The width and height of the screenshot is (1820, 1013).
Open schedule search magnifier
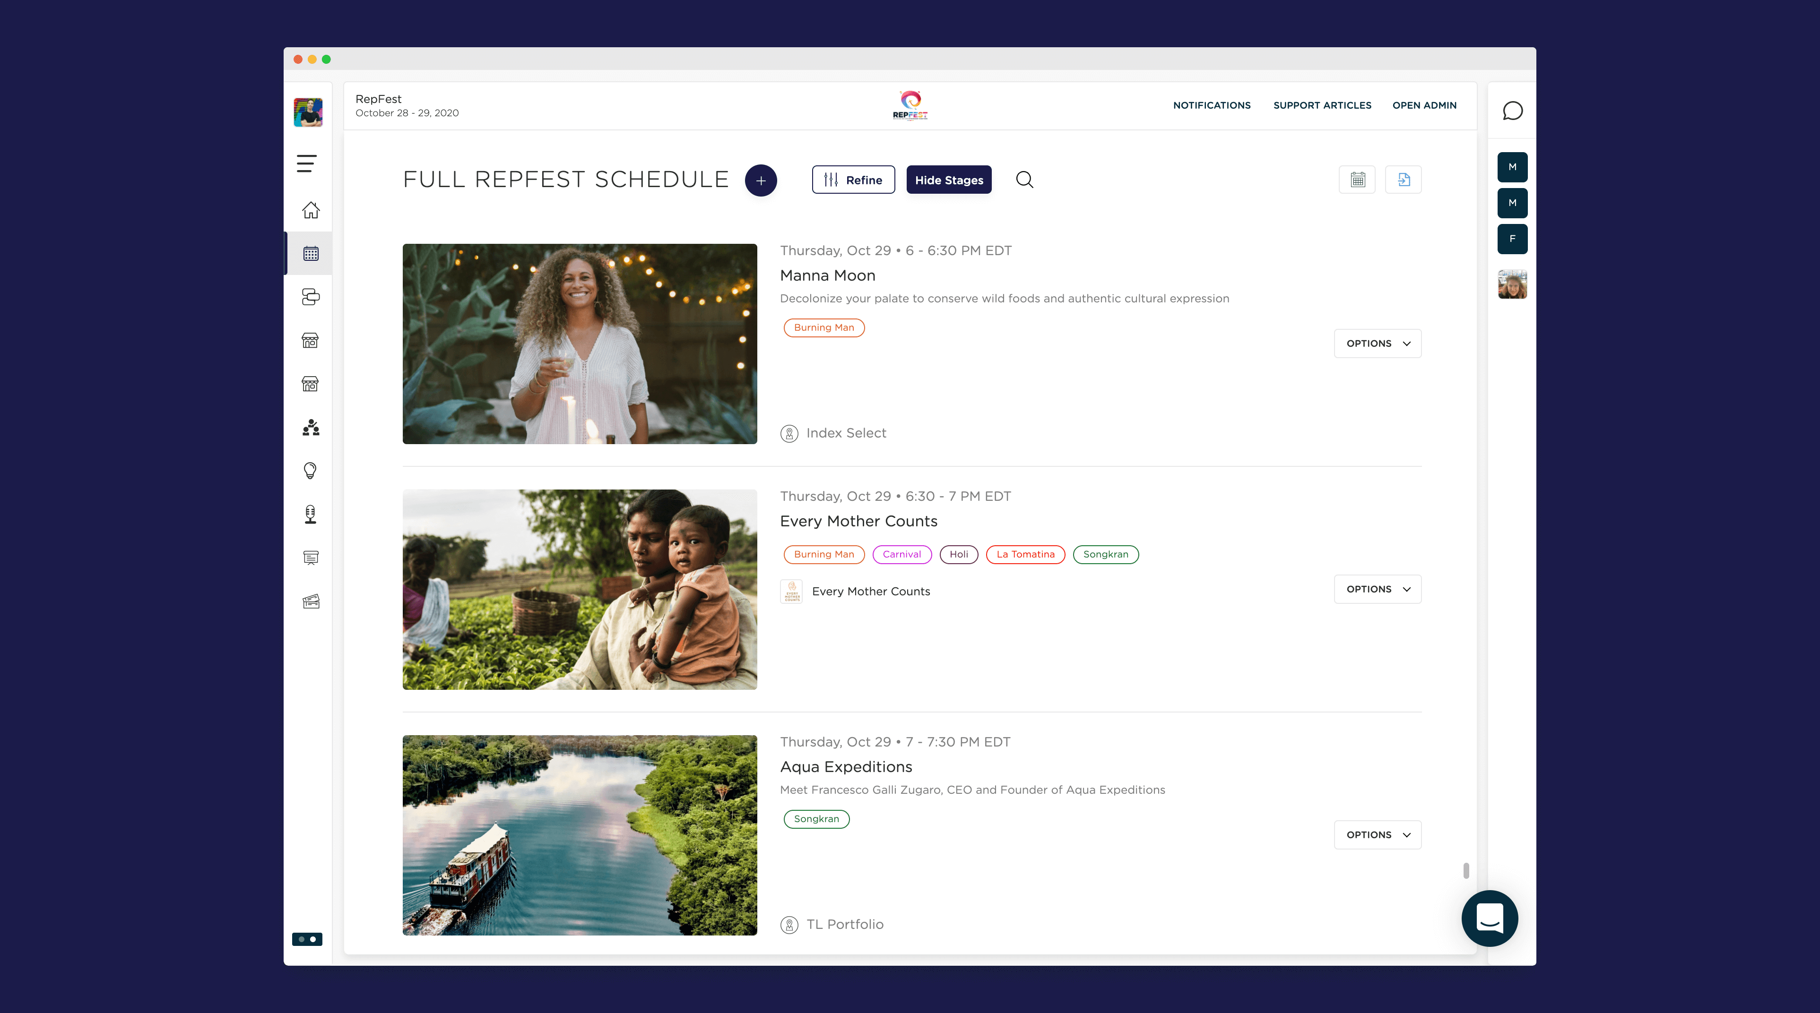click(x=1024, y=180)
